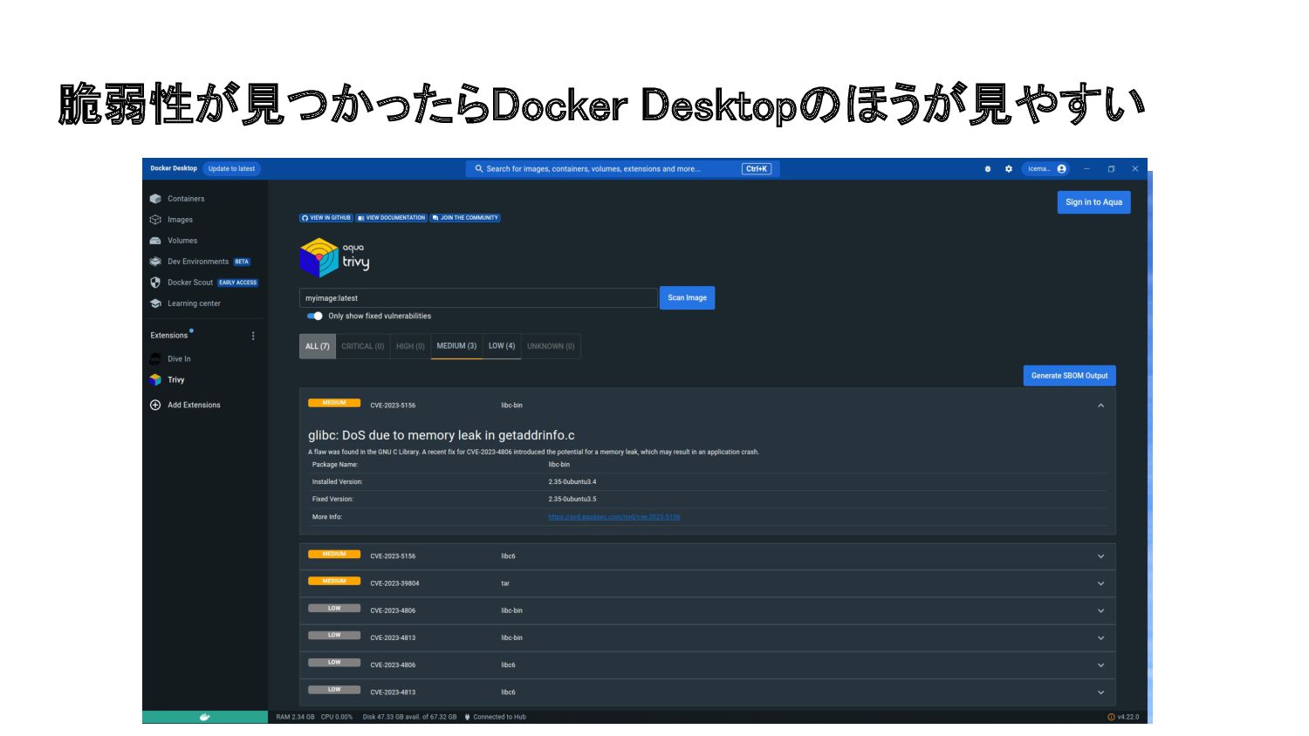Open the Containers section icon
Image resolution: width=1309 pixels, height=736 pixels.
(x=155, y=199)
